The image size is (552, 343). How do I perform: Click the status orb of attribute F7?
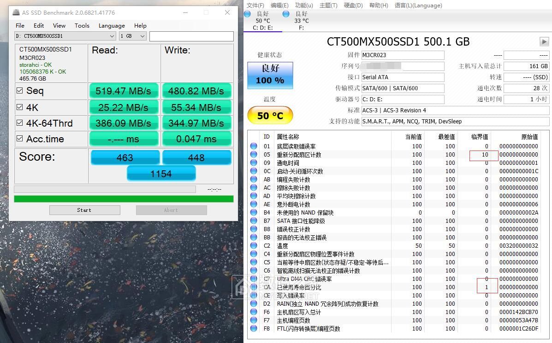254,320
